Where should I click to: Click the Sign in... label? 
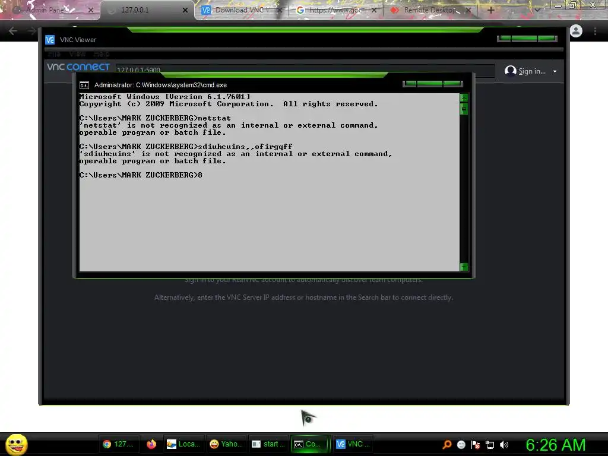pos(532,71)
